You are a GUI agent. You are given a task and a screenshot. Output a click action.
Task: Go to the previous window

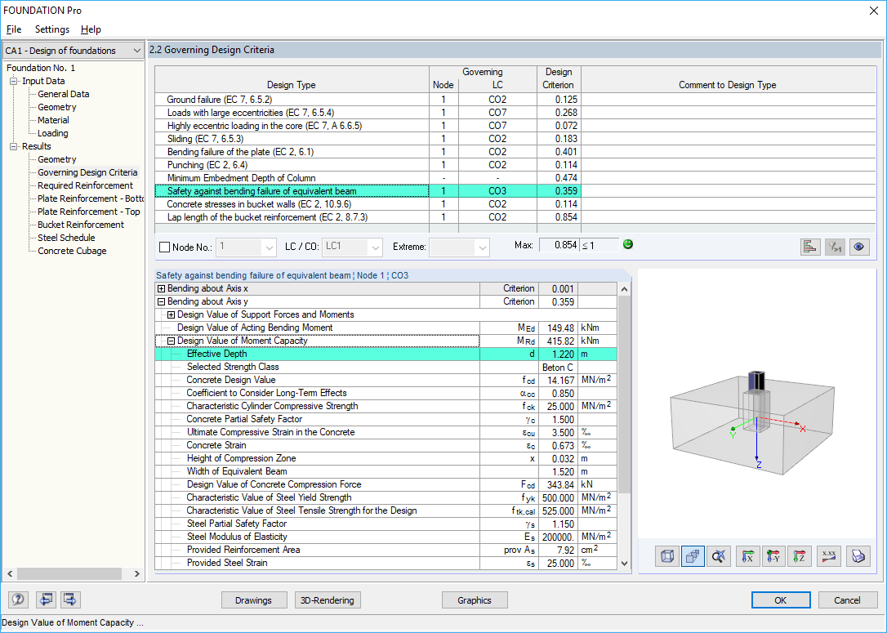(x=46, y=600)
